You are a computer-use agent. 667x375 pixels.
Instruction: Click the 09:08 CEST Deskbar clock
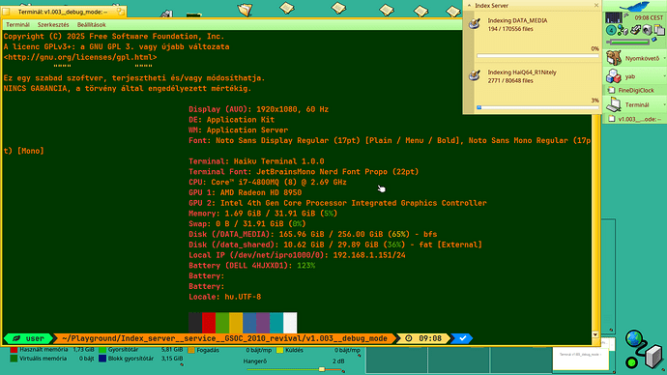(x=649, y=17)
